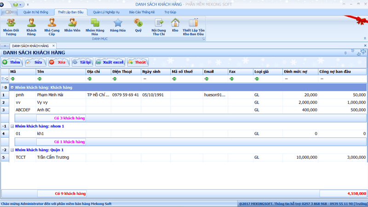Sort by Mã số thuế column header
The height and width of the screenshot is (207, 368).
click(187, 72)
